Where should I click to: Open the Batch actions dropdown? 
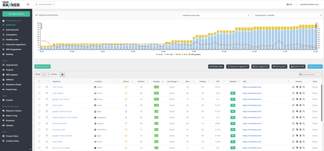coord(315,66)
